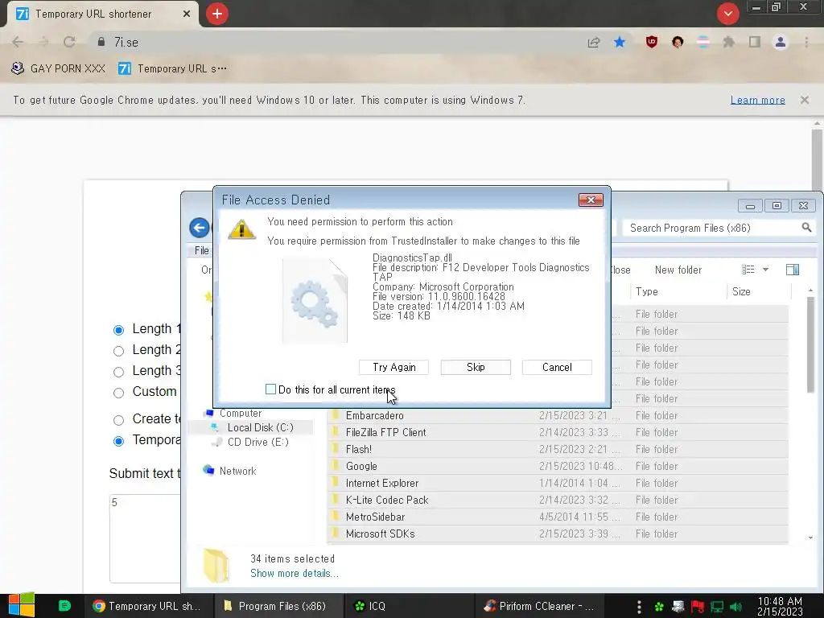824x618 pixels.
Task: Sort by the Type column header
Action: point(678,291)
